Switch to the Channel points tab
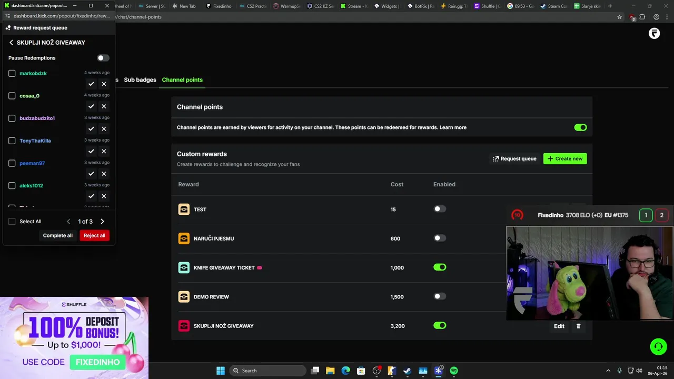Image resolution: width=674 pixels, height=379 pixels. click(x=182, y=80)
